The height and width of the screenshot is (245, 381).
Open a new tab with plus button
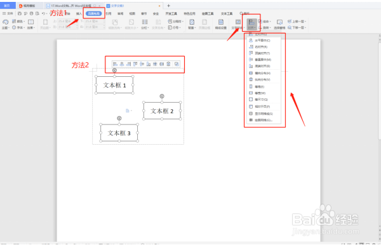coord(168,6)
